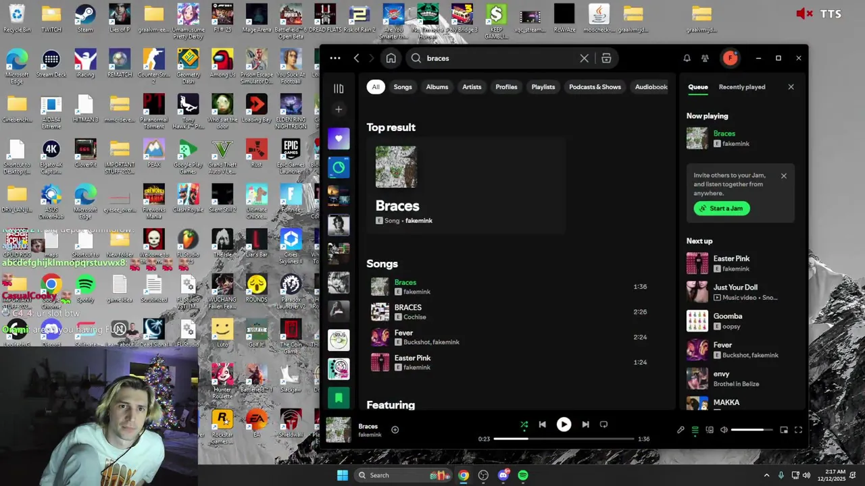The width and height of the screenshot is (865, 486).
Task: Filter search results by Songs
Action: coord(403,87)
